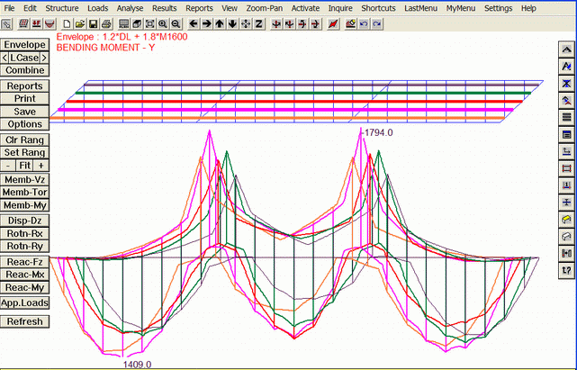Open a file with the folder icon

80,24
